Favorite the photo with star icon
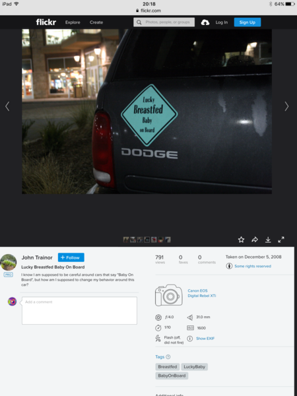The image size is (297, 396). (241, 240)
